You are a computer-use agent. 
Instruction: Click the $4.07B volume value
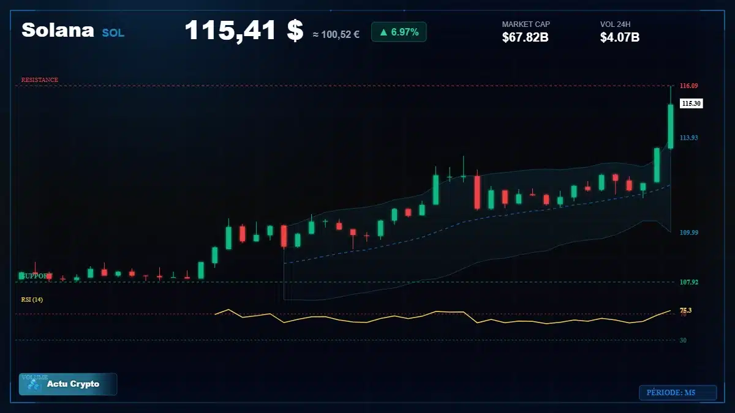(x=620, y=38)
